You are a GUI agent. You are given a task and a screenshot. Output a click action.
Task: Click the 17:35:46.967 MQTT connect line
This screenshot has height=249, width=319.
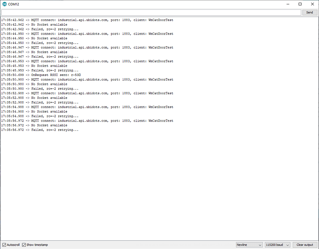point(87,48)
